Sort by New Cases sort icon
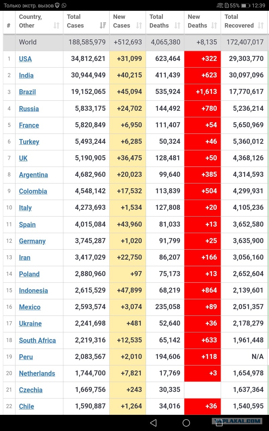 click(x=139, y=25)
